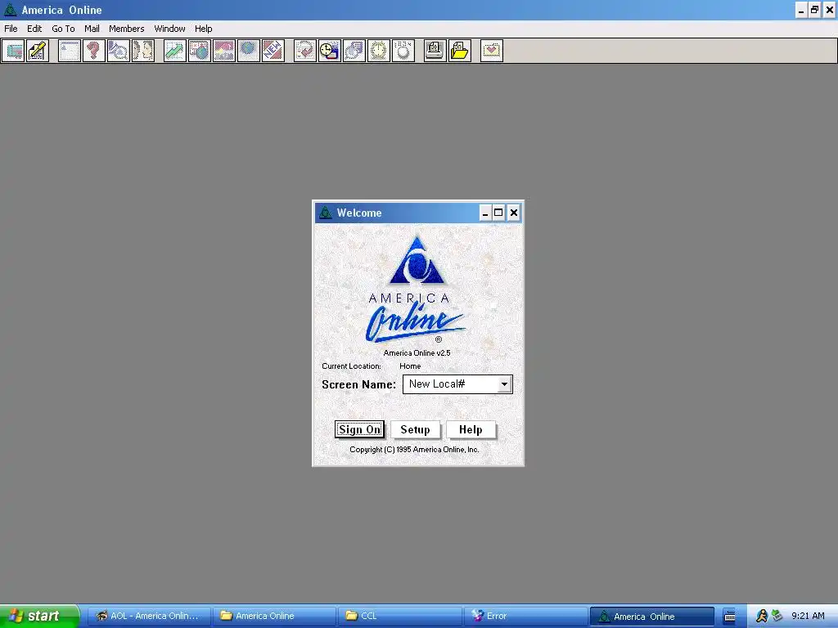Image resolution: width=838 pixels, height=628 pixels.
Task: Click the Setup button
Action: (415, 429)
